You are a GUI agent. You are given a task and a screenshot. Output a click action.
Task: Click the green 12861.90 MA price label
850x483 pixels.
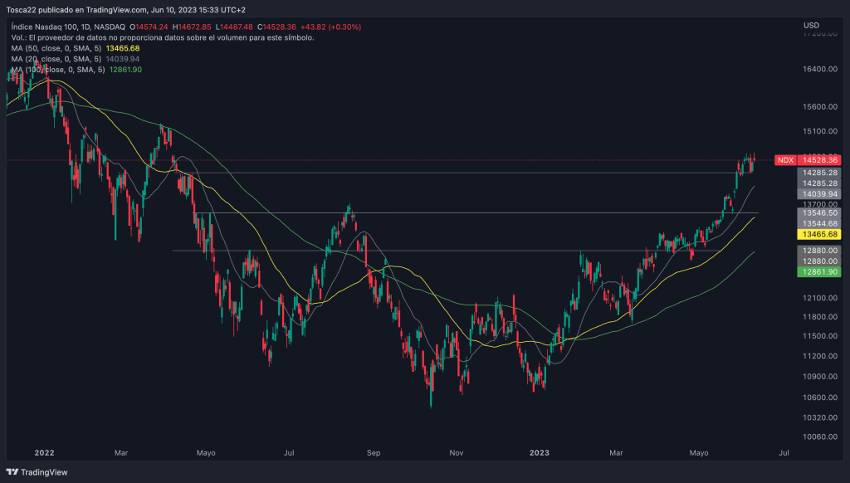tap(818, 272)
